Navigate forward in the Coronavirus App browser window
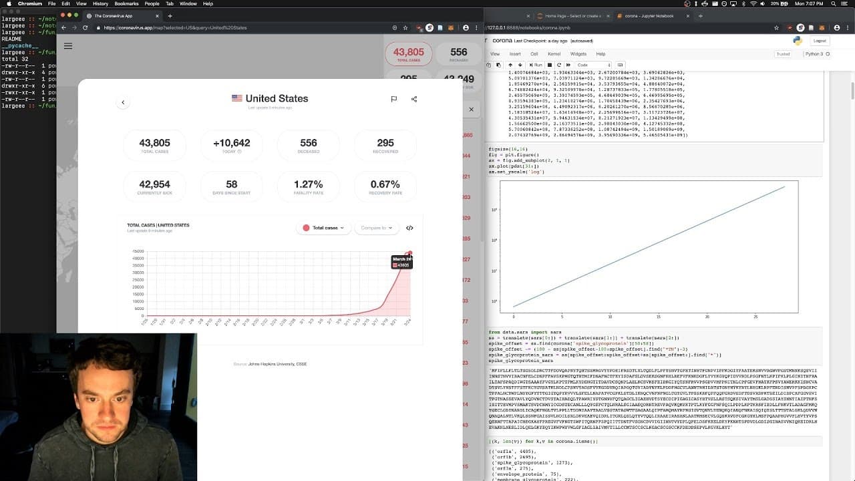 click(74, 27)
